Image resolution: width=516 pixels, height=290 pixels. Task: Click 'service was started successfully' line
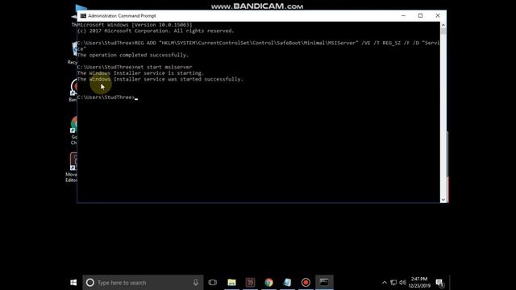160,79
